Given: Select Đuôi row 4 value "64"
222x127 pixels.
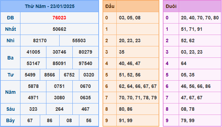Looking at the screenshot, I should 184,64.
